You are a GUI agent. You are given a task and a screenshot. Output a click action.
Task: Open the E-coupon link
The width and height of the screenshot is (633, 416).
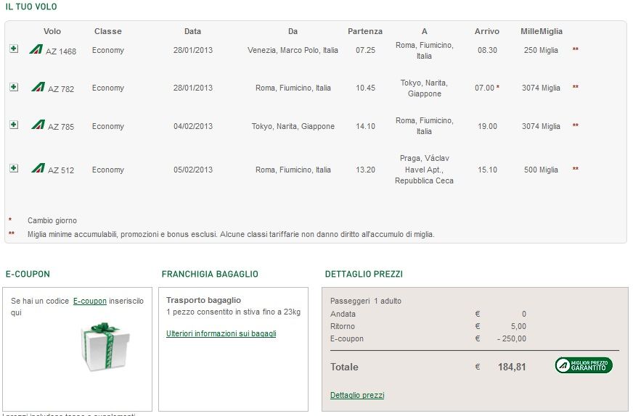click(x=89, y=301)
